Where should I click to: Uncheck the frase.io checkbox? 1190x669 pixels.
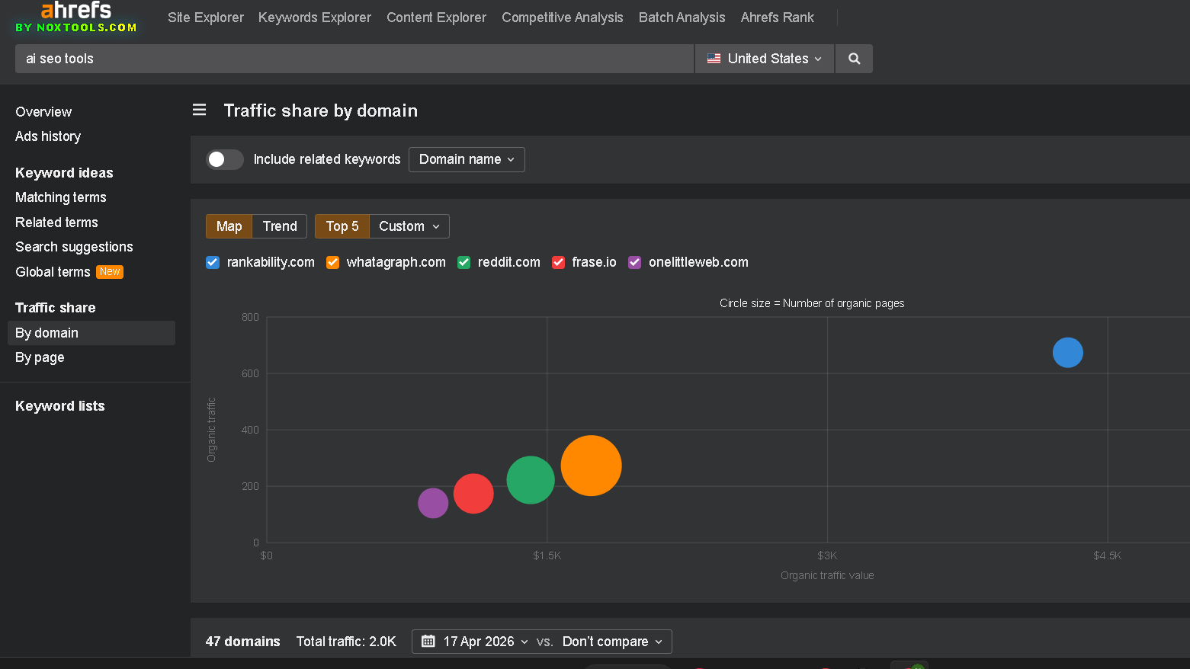pos(558,262)
